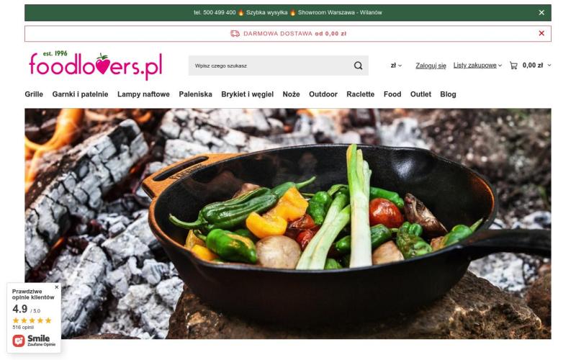Click the Smile Zaufane Opinie badge
The height and width of the screenshot is (360, 576).
click(34, 340)
